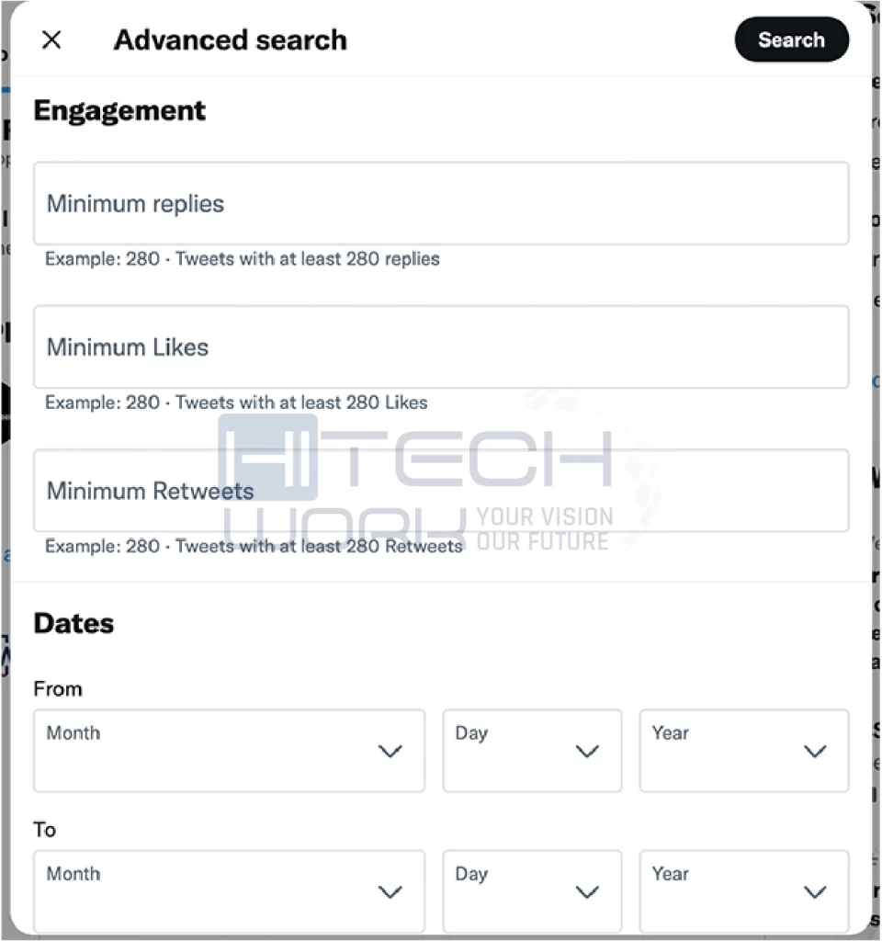
Task: Open the To Day dropdown
Action: pyautogui.click(x=532, y=890)
